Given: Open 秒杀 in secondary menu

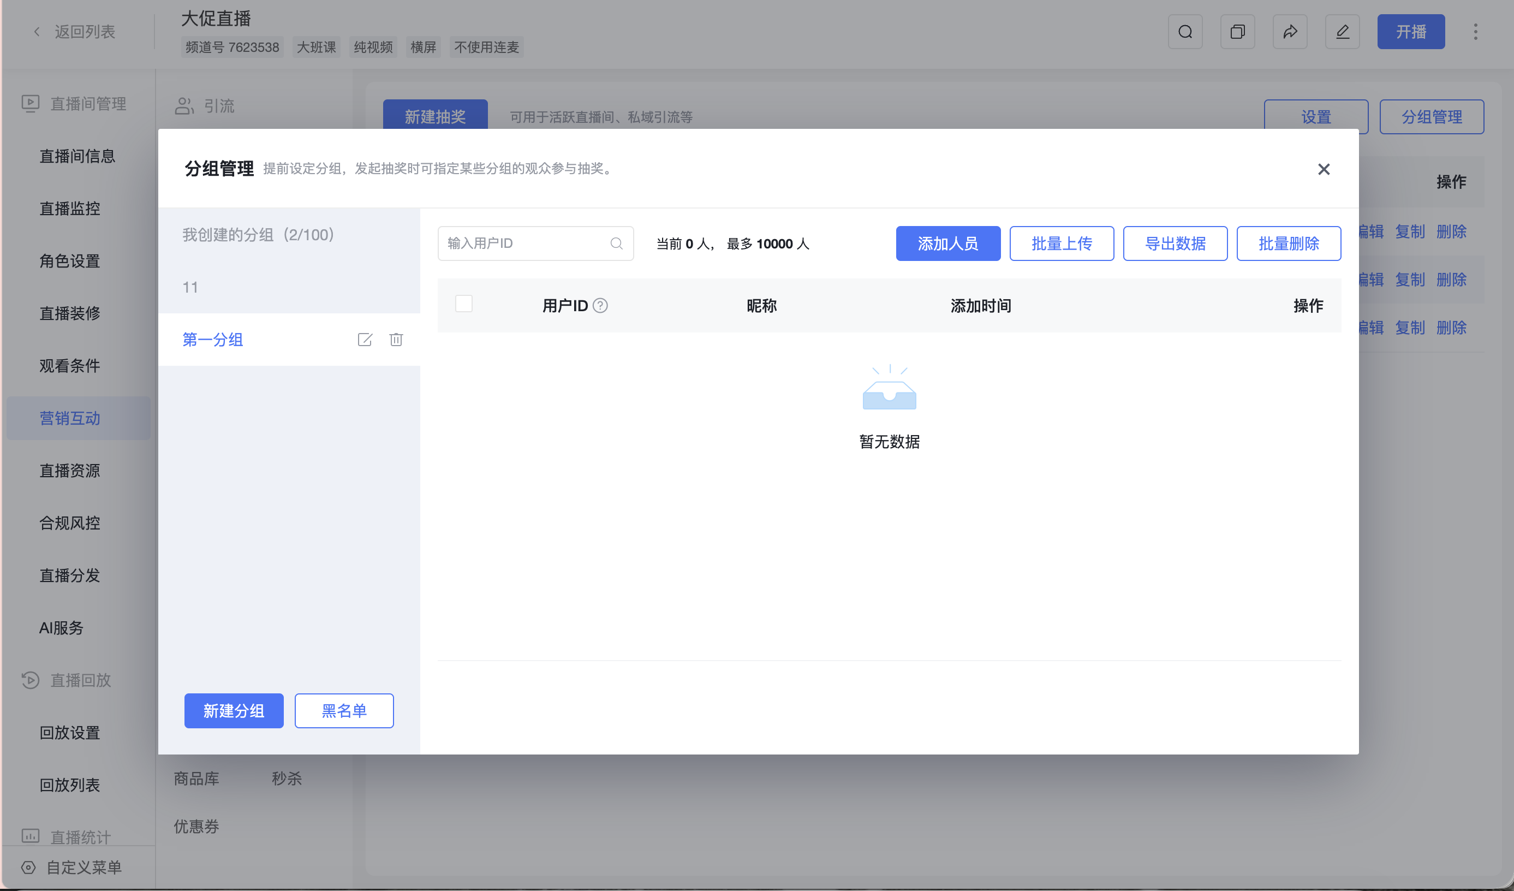Looking at the screenshot, I should pyautogui.click(x=287, y=779).
